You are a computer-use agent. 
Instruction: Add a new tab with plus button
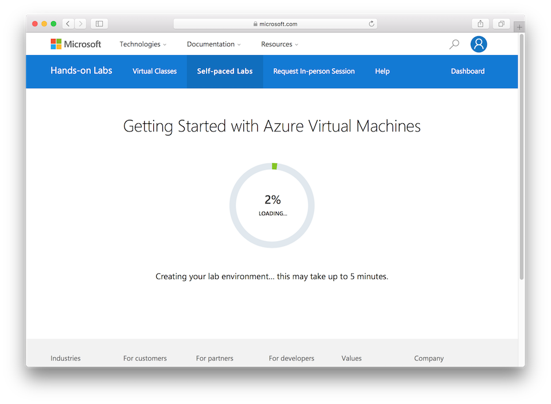519,27
